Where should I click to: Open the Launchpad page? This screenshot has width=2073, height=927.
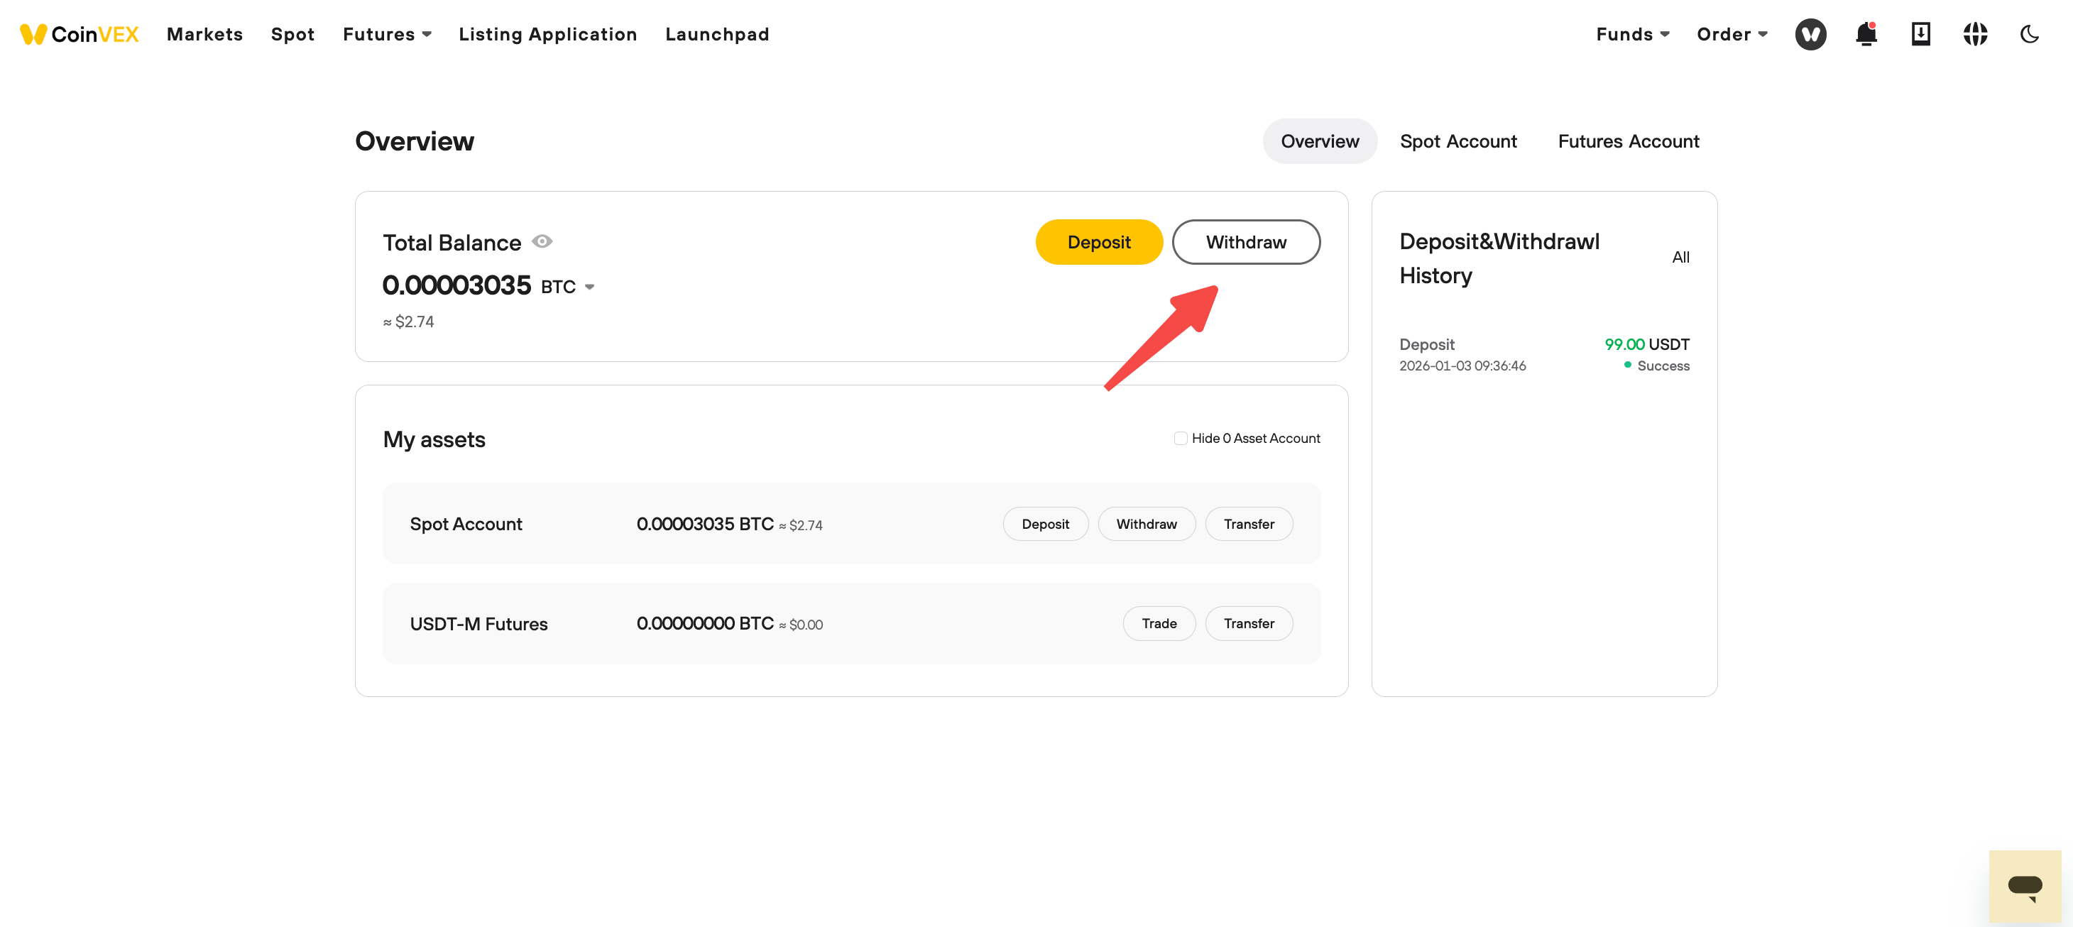(717, 34)
